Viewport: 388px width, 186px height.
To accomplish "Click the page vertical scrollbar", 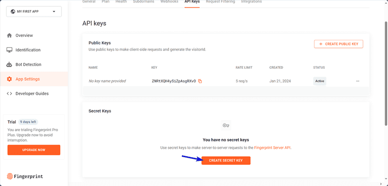I will click(386, 74).
